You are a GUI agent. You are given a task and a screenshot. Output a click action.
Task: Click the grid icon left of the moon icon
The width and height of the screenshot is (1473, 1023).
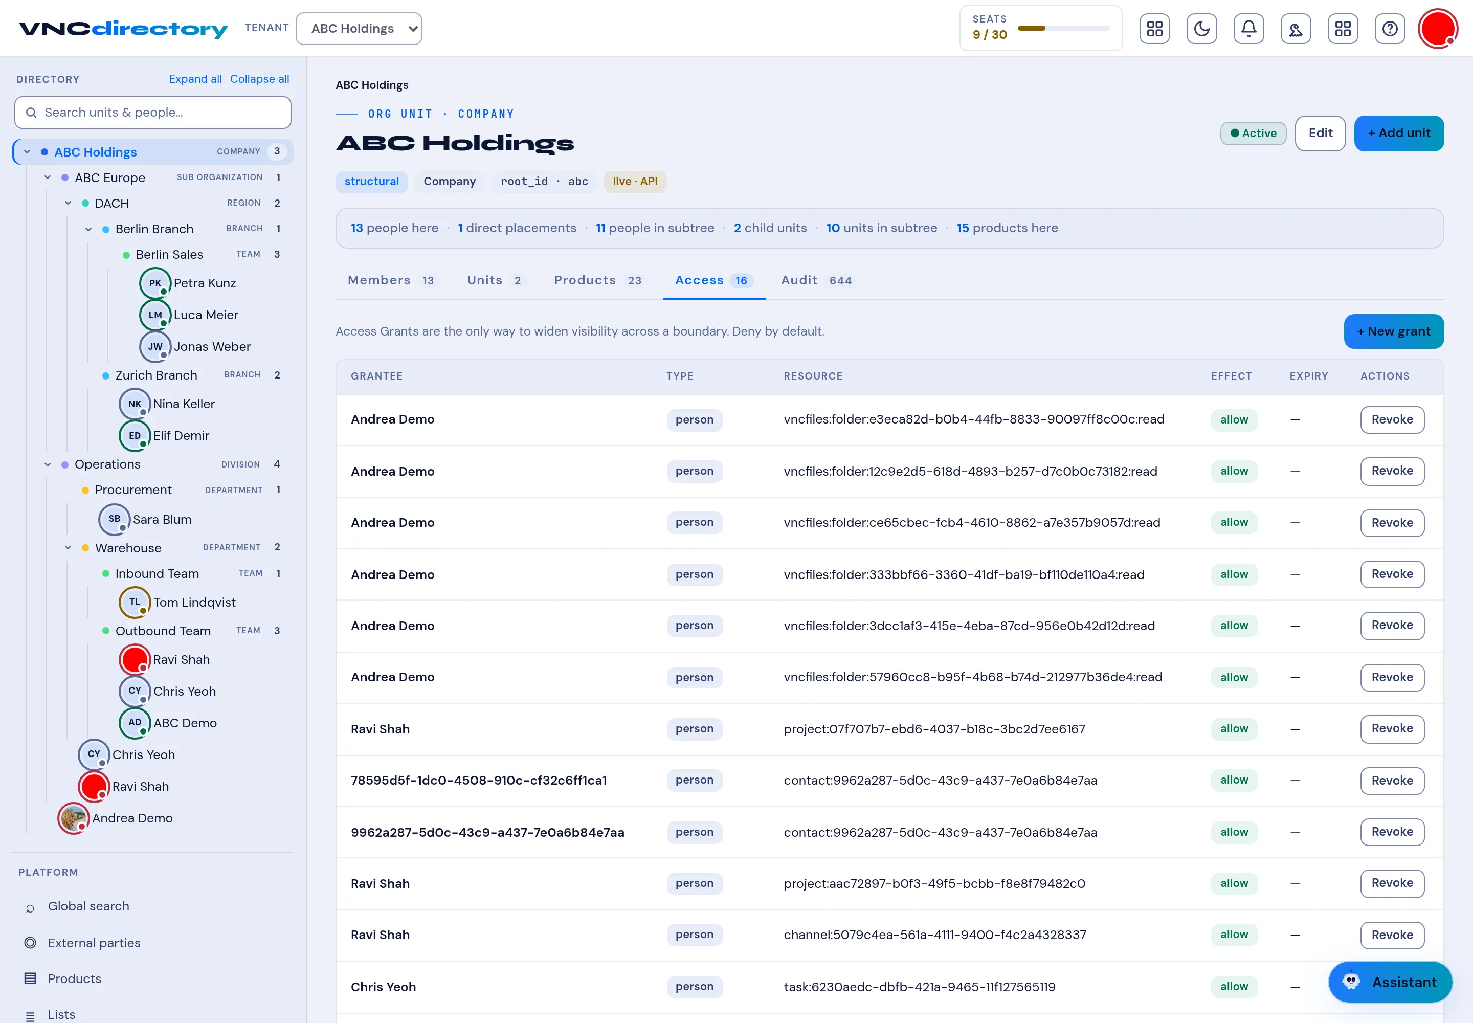tap(1154, 29)
